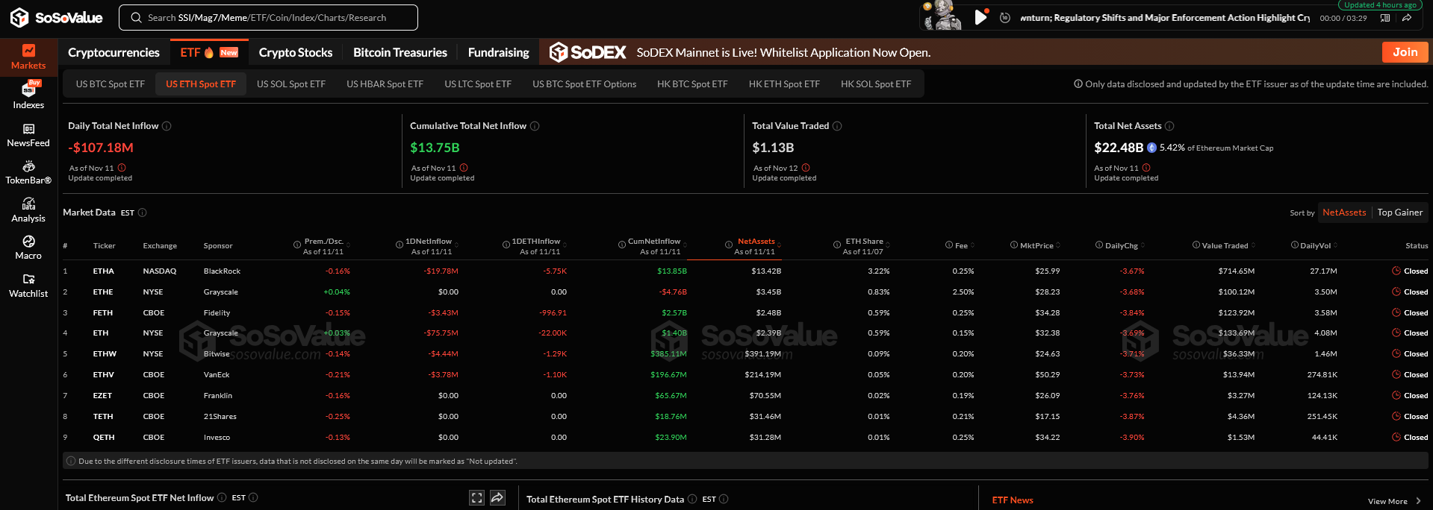Image resolution: width=1433 pixels, height=510 pixels.
Task: Sort table by NetAssets column arrows
Action: point(779,245)
